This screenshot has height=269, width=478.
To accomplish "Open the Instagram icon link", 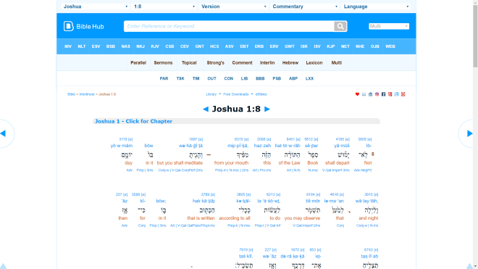I will click(377, 94).
